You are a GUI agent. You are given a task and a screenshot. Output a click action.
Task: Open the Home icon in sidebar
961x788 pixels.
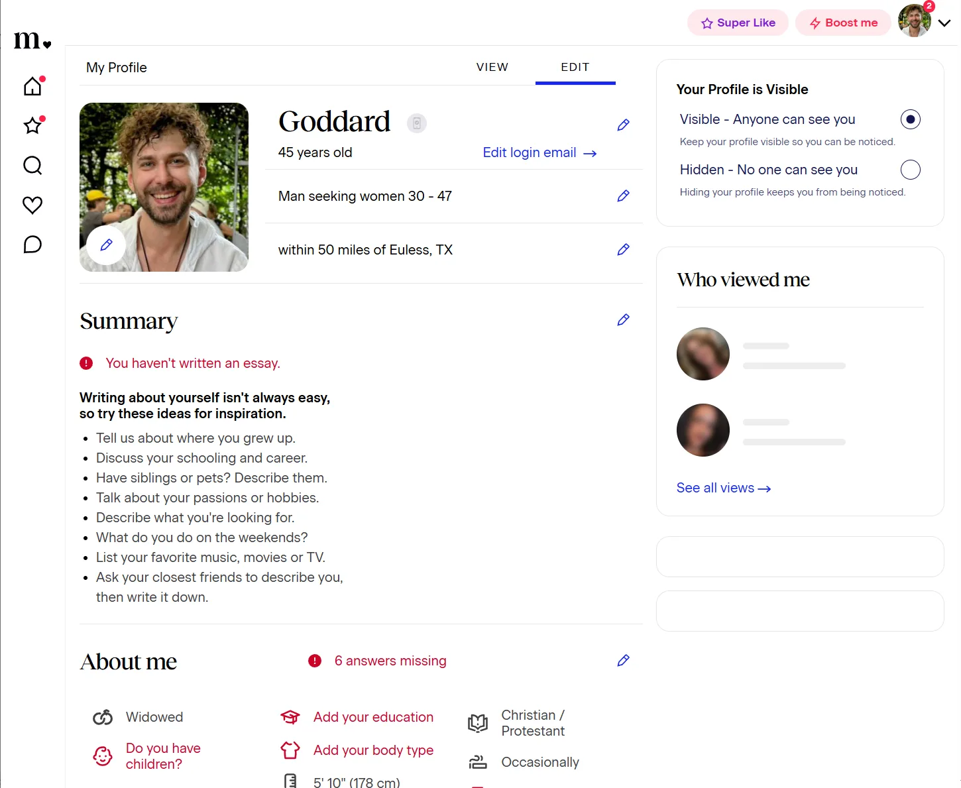pos(32,86)
